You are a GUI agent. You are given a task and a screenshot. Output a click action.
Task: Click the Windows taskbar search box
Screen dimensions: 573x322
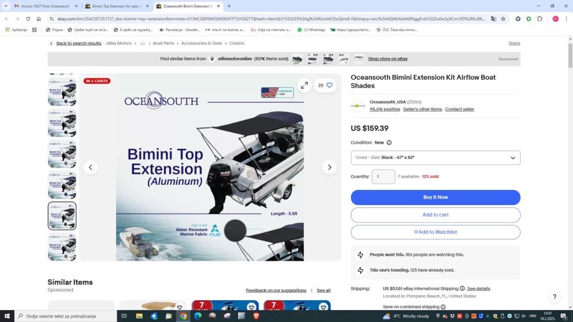pos(65,316)
